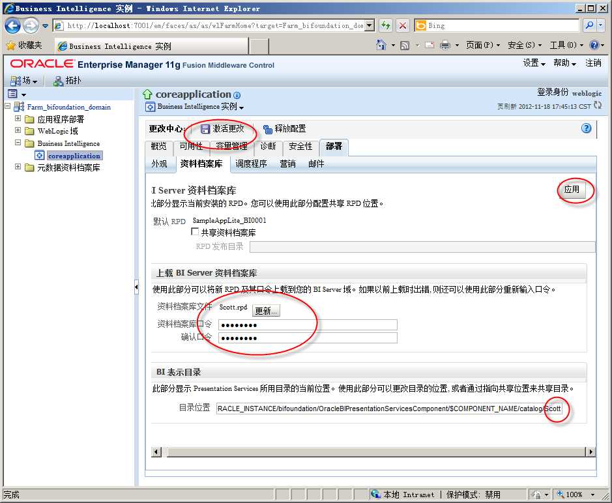Check the 共享资料档案库 checkbox
The width and height of the screenshot is (612, 503).
point(195,231)
